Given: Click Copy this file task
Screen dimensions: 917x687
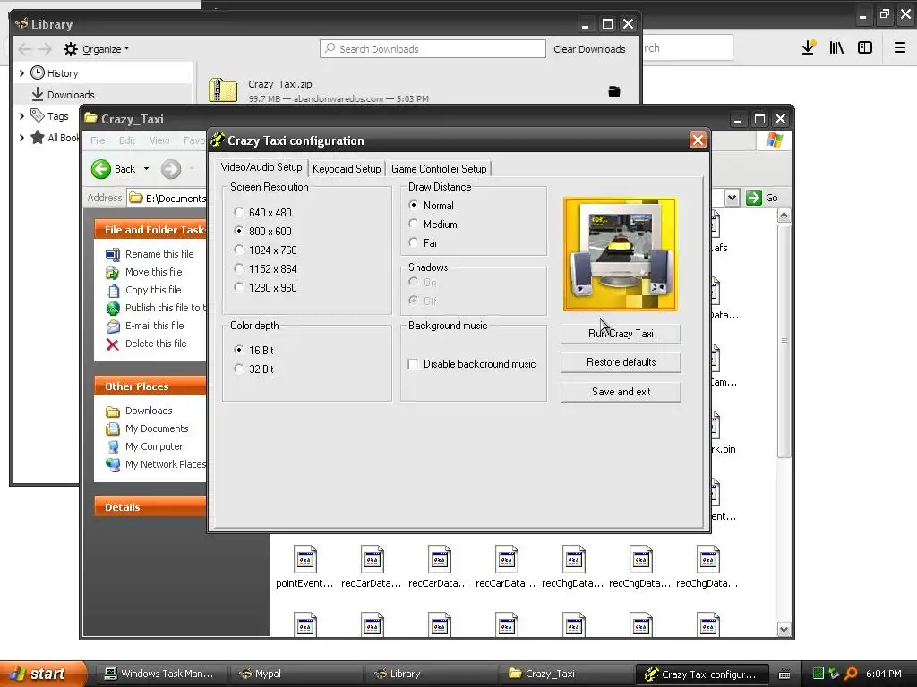Looking at the screenshot, I should coord(153,290).
